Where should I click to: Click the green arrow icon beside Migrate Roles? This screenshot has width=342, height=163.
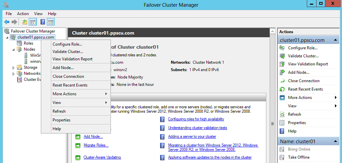(78, 146)
